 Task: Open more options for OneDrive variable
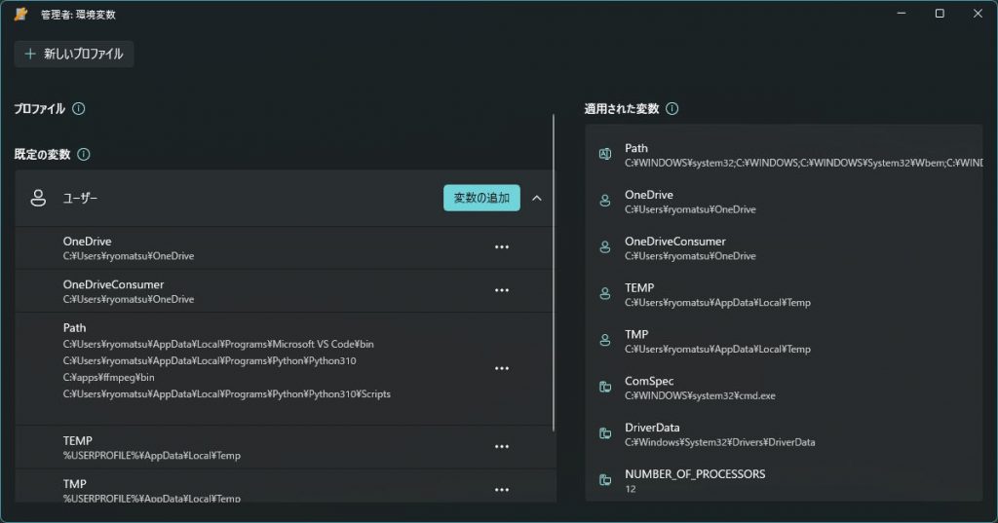click(502, 246)
